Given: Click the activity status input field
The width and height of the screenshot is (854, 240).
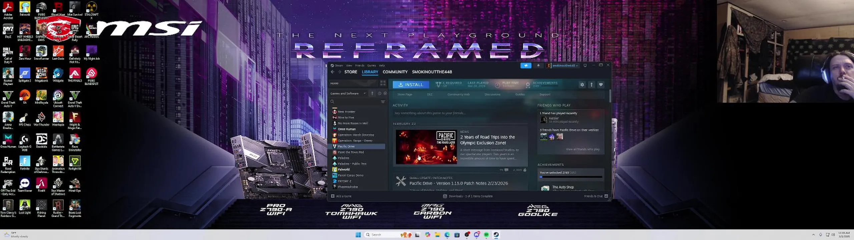Looking at the screenshot, I should click(460, 113).
